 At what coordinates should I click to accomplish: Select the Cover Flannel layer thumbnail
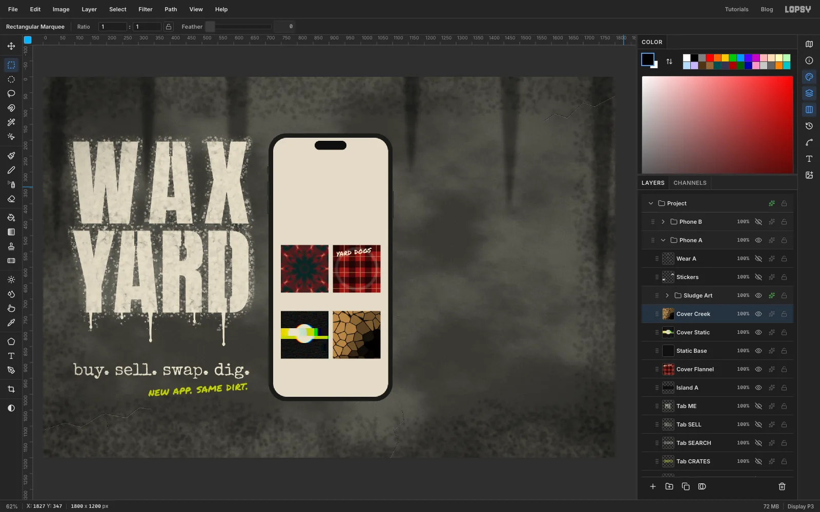pyautogui.click(x=668, y=369)
